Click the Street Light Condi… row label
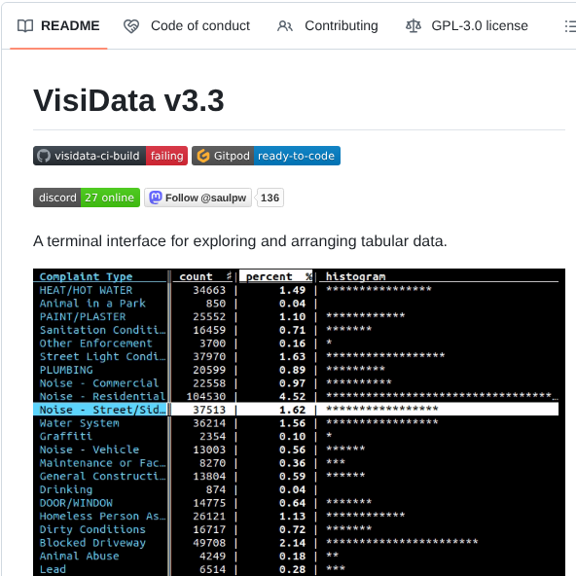Screen dimensions: 576x576 [x=102, y=356]
